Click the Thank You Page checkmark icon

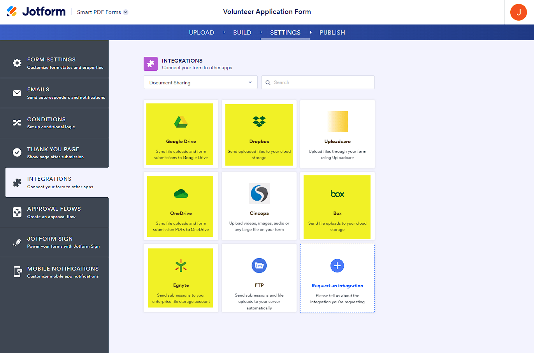pyautogui.click(x=17, y=152)
